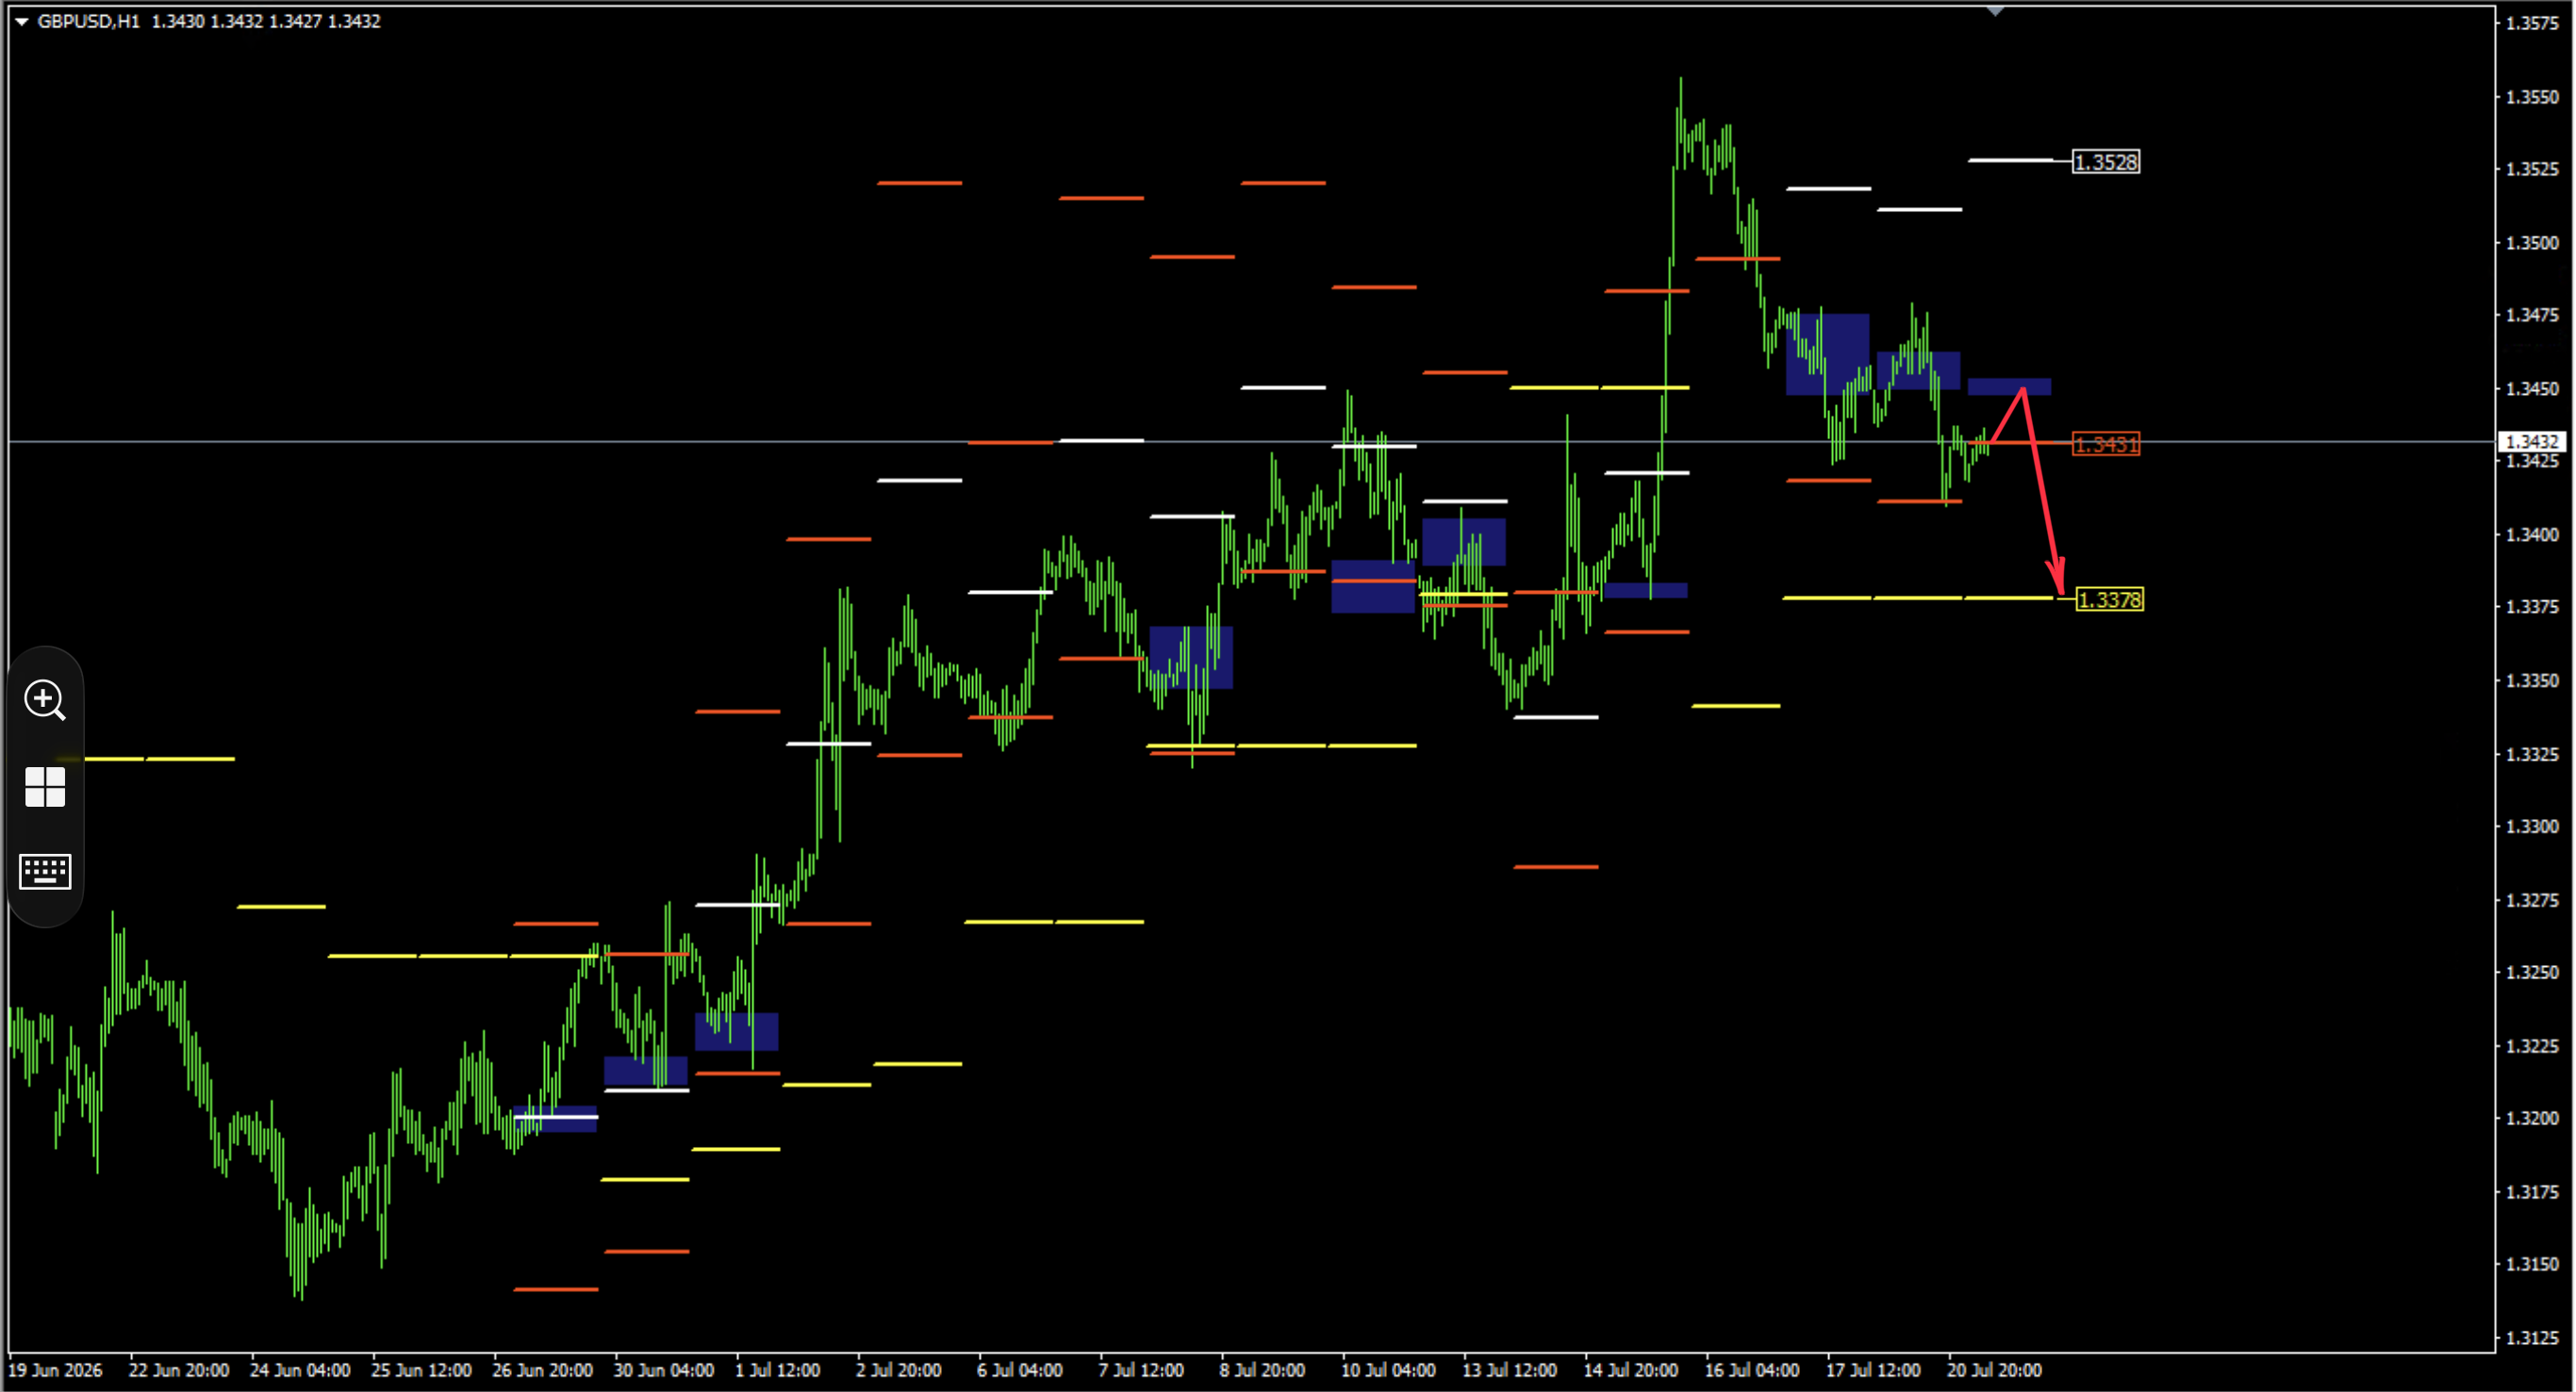2576x1392 pixels.
Task: Click the 10 Jul 04:00 time axis label
Action: pyautogui.click(x=1387, y=1370)
